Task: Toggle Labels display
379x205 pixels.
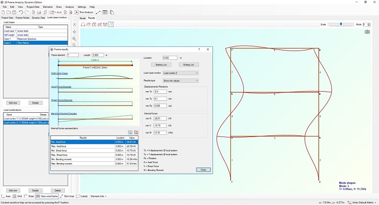Action: (82, 196)
